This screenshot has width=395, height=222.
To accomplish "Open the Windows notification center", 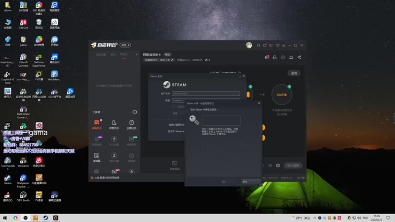I will (388, 218).
